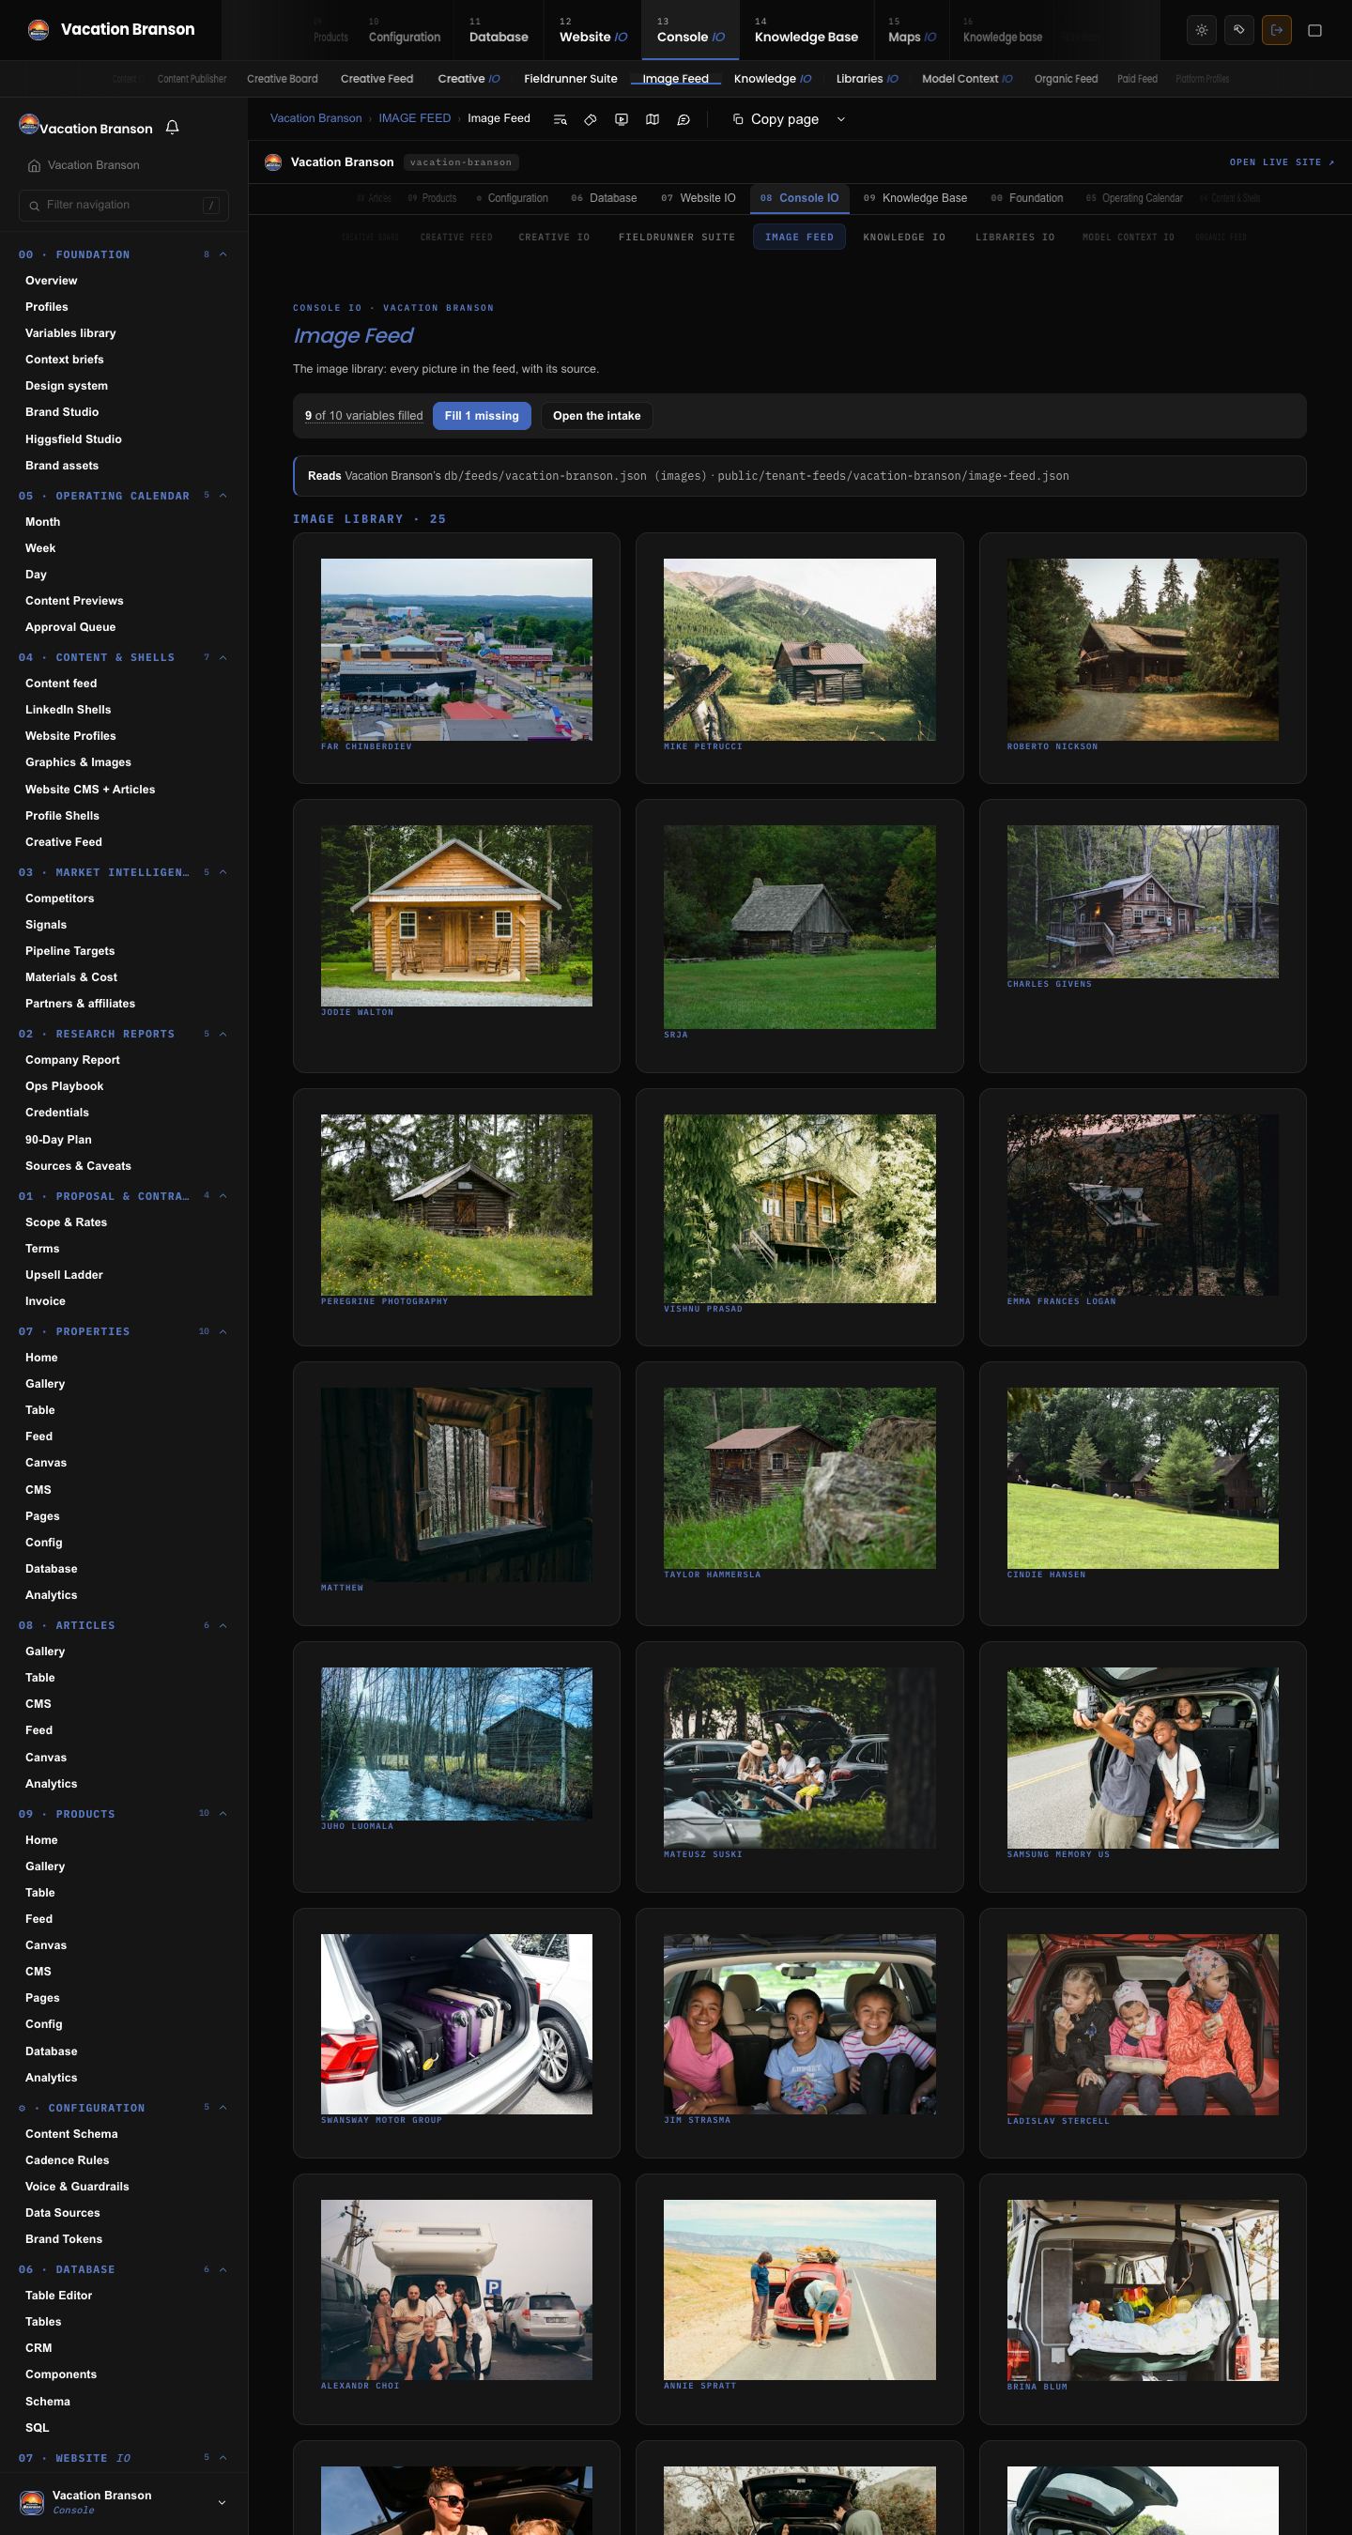Collapse the 04 Content & Shells section

point(223,657)
